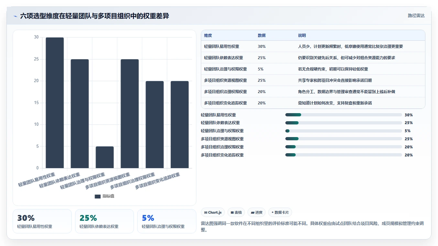Click the x-axis label 轻量团队易用性权重
Viewport: 438px width, 246px height.
(x=37, y=179)
